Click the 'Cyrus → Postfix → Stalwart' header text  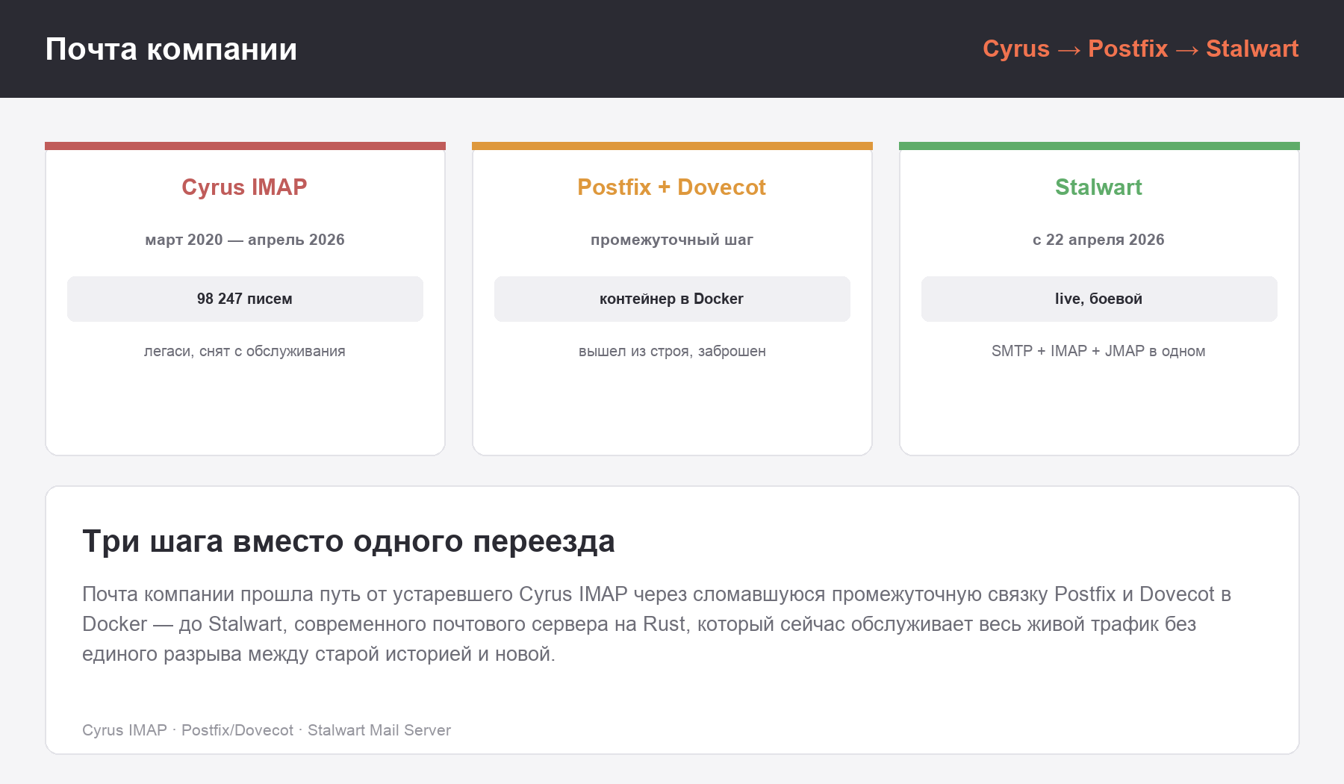[x=1140, y=49]
